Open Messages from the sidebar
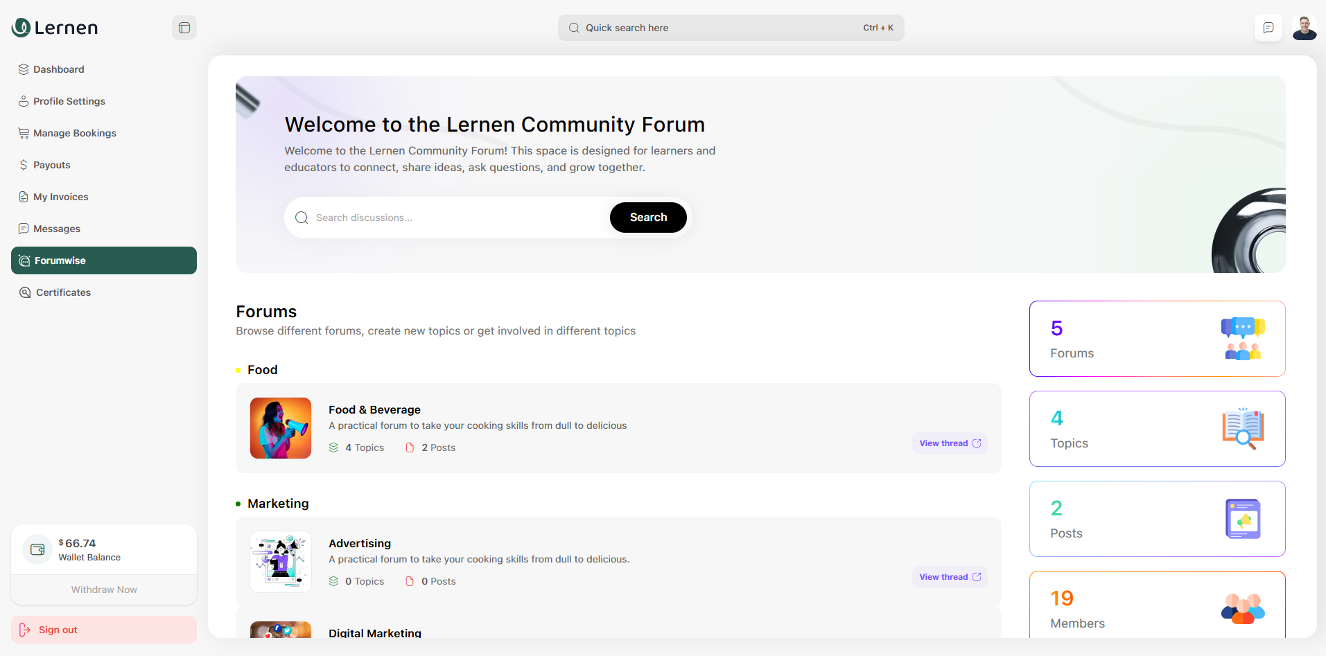This screenshot has width=1326, height=656. pyautogui.click(x=55, y=229)
